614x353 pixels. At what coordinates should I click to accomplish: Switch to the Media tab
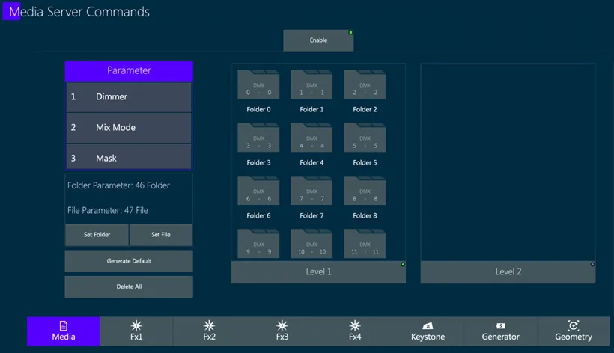pyautogui.click(x=64, y=331)
